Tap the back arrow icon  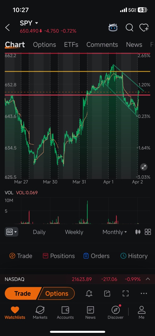click(7, 27)
